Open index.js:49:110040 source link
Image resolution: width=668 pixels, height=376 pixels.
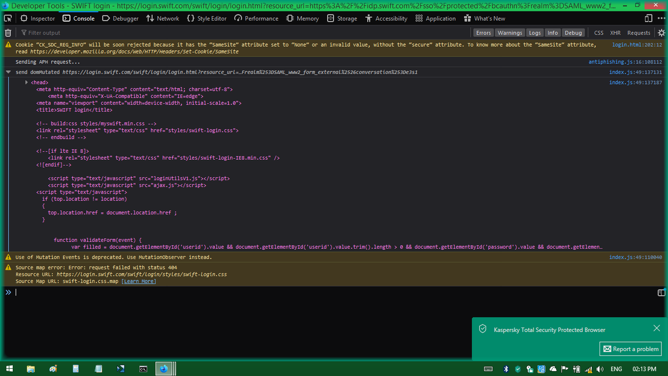coord(636,257)
